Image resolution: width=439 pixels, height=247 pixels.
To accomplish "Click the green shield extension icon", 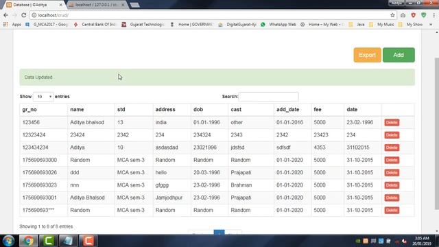I will pos(424,15).
